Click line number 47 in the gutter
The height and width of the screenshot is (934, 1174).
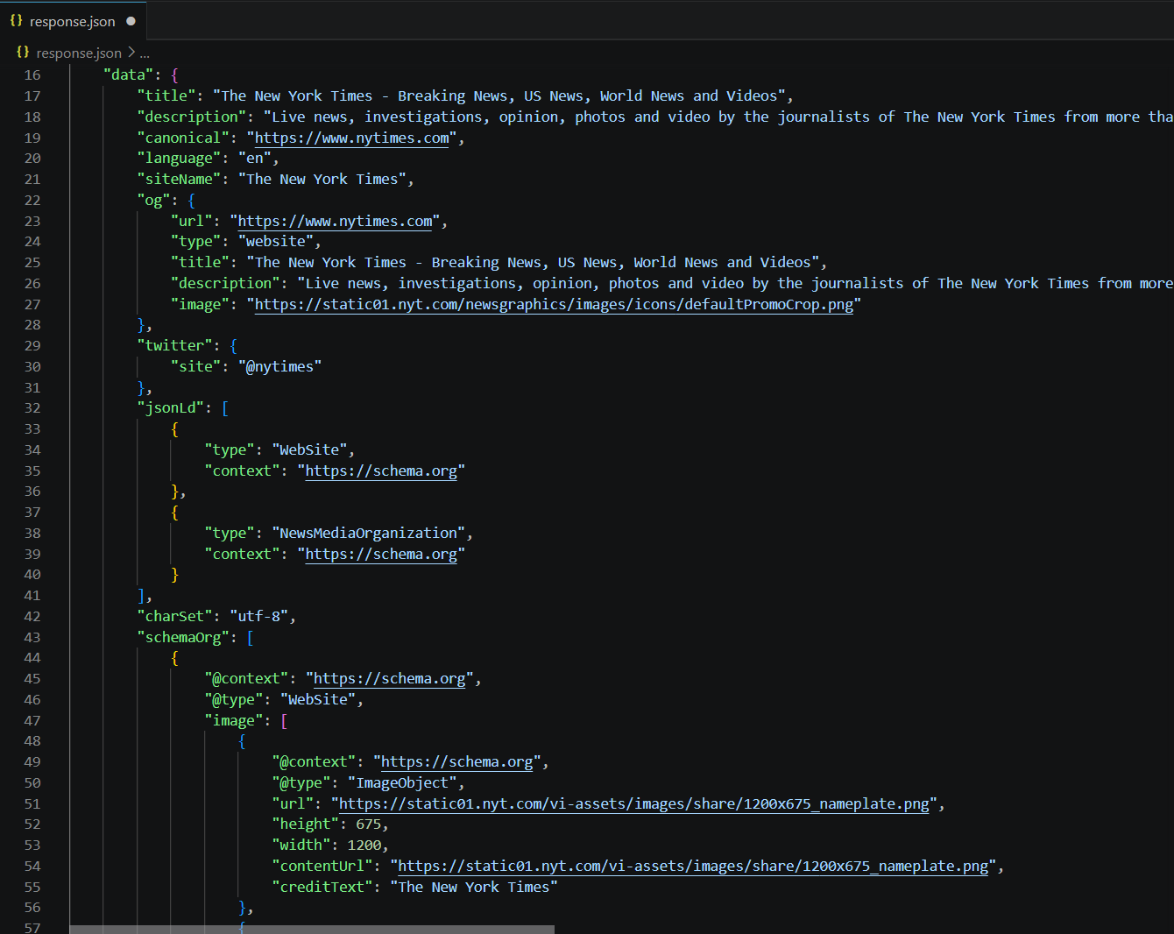click(32, 720)
